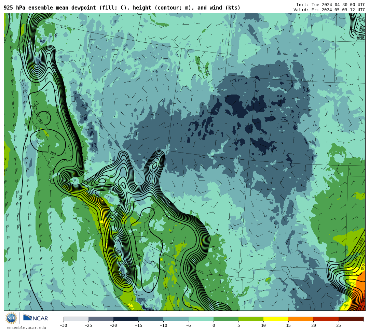Screen dimensions: 369x332
Task: Click the -20 to -15 navy color swatch
Action: [x=126, y=319]
